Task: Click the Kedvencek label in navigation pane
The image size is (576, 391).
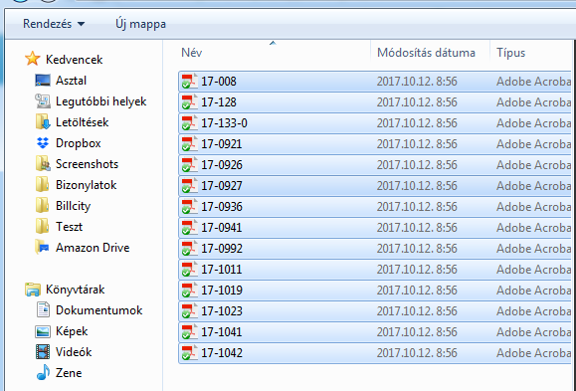Action: (x=75, y=60)
